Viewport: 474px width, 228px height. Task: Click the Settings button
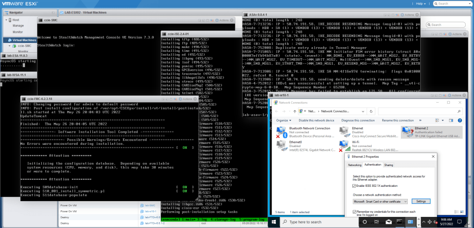[421, 202]
